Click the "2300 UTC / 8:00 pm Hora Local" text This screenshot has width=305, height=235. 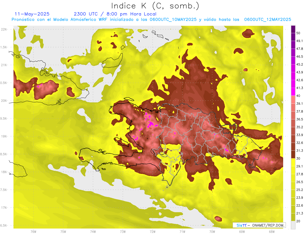(x=115, y=14)
